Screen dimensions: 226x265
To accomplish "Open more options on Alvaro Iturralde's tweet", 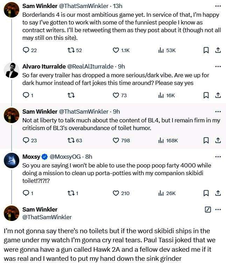I will tap(218, 66).
